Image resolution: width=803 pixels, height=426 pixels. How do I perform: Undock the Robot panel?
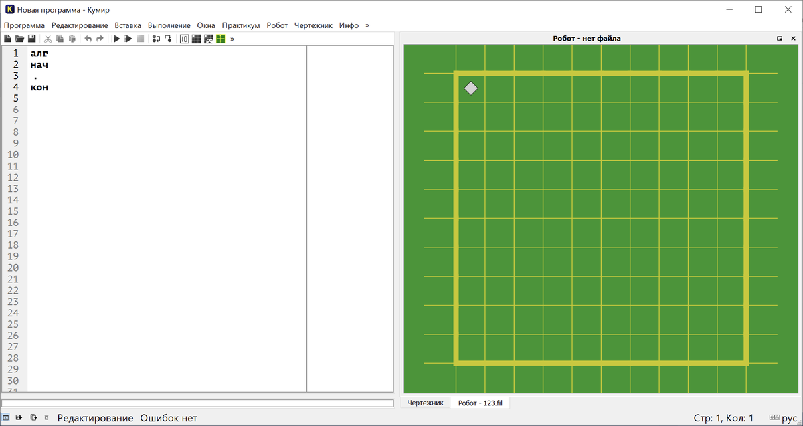click(x=780, y=39)
